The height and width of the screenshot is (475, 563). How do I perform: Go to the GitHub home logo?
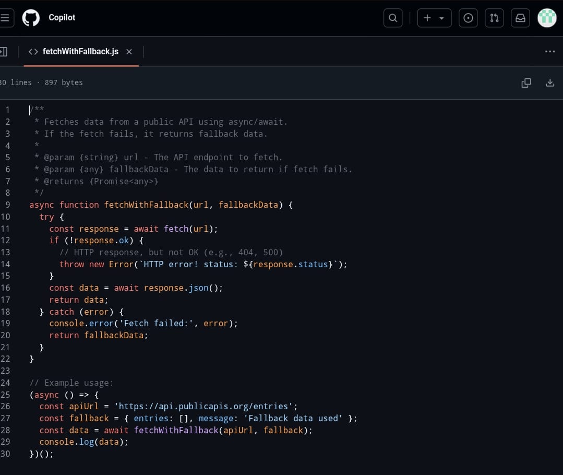[x=31, y=18]
